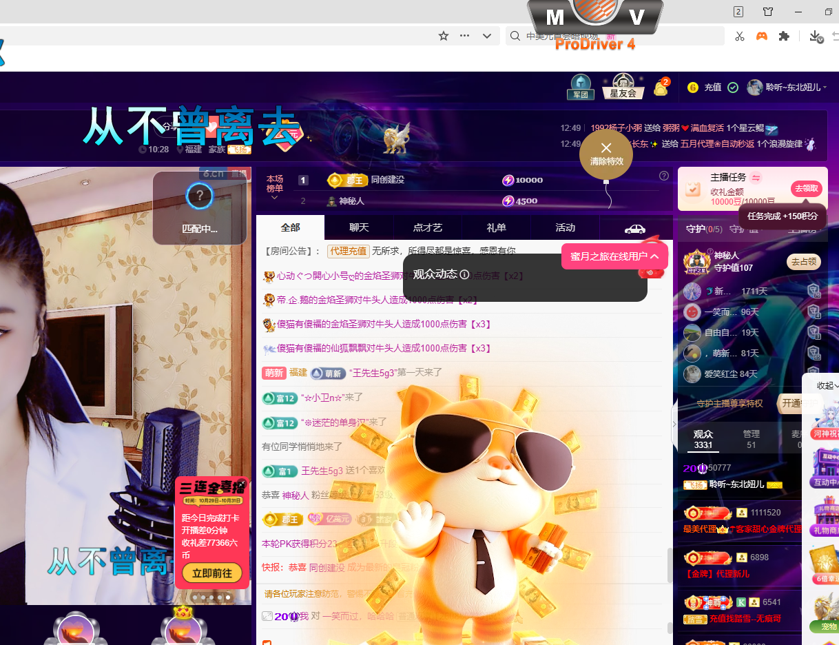839x645 pixels.
Task: Dismiss effects with 清除特效 balloon
Action: point(606,154)
